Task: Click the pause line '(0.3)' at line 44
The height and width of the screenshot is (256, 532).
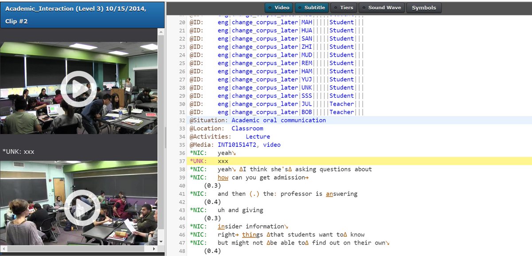Action: click(x=212, y=218)
